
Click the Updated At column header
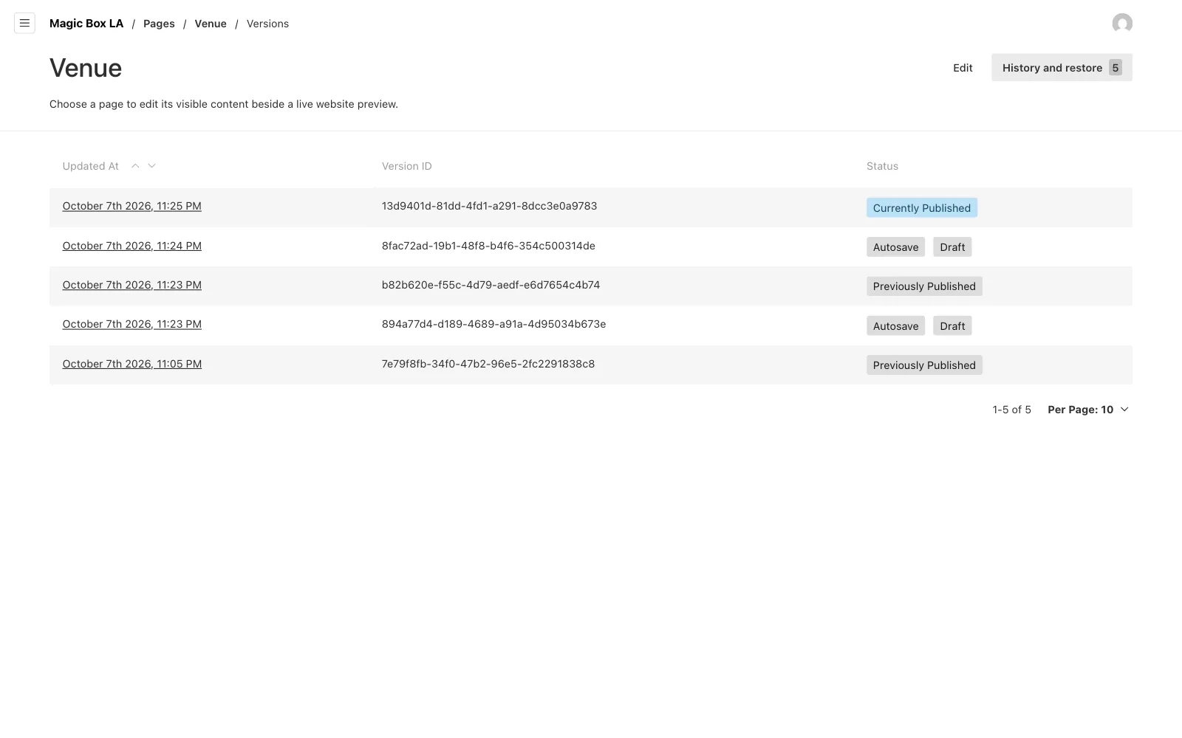(91, 166)
